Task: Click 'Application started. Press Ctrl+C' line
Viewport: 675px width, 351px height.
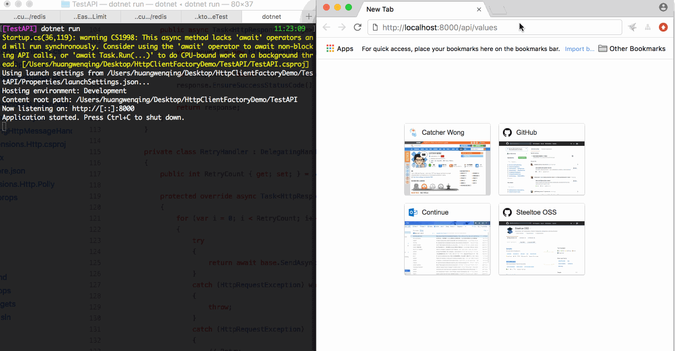Action: [x=93, y=117]
